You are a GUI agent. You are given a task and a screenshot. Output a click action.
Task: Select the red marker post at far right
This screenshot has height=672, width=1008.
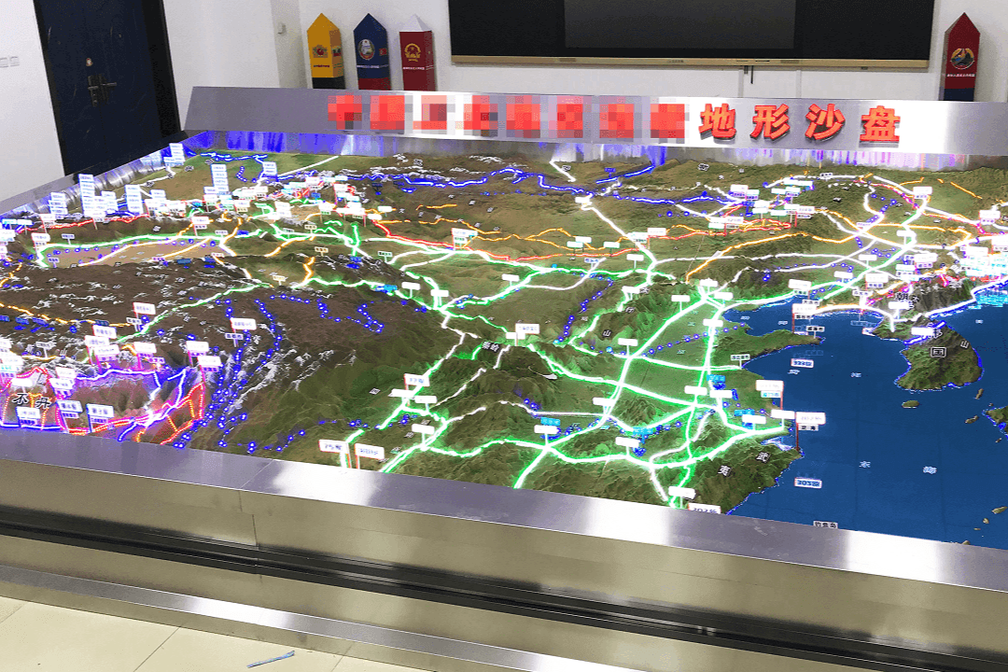[960, 58]
